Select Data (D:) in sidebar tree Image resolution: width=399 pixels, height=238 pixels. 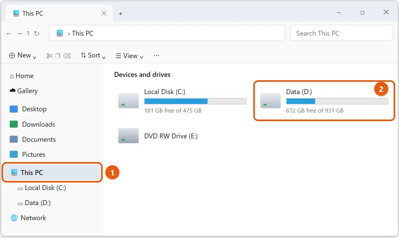click(x=34, y=203)
